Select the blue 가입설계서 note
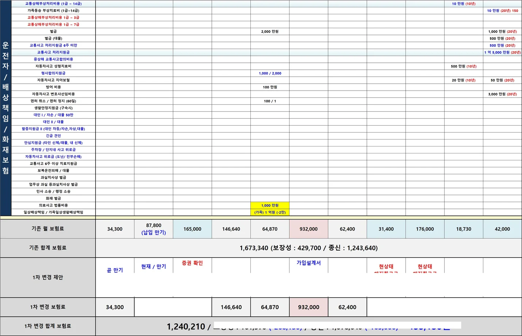Viewport: 522px width, 336px height. pyautogui.click(x=308, y=263)
